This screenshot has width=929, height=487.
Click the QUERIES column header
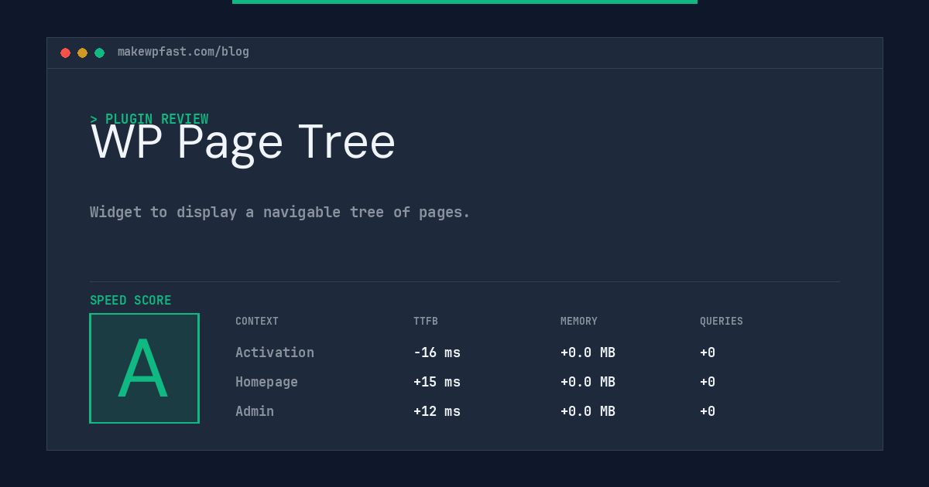722,322
